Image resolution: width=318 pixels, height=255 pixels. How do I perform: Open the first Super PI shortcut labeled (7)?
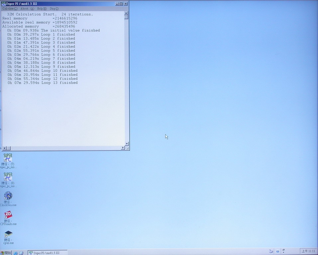(x=8, y=161)
